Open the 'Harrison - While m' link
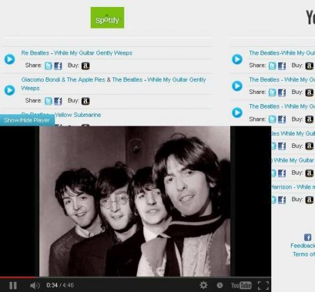Image resolution: width=315 pixels, height=292 pixels. click(x=293, y=187)
